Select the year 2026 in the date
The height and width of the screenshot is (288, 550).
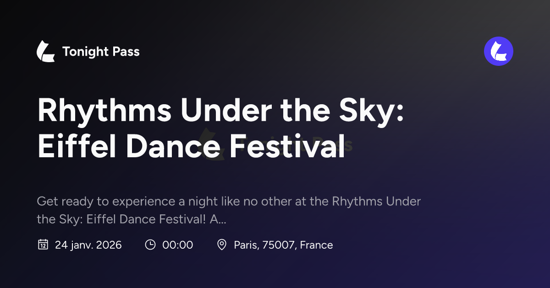click(110, 245)
